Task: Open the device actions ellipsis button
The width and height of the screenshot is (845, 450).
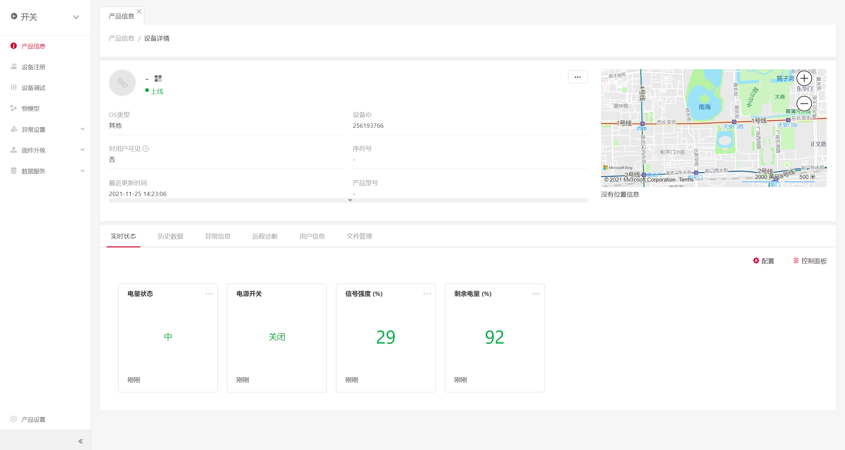Action: click(578, 77)
